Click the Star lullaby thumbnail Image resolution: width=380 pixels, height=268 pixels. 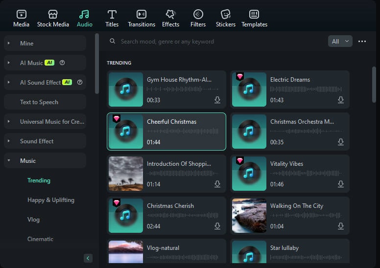click(249, 252)
